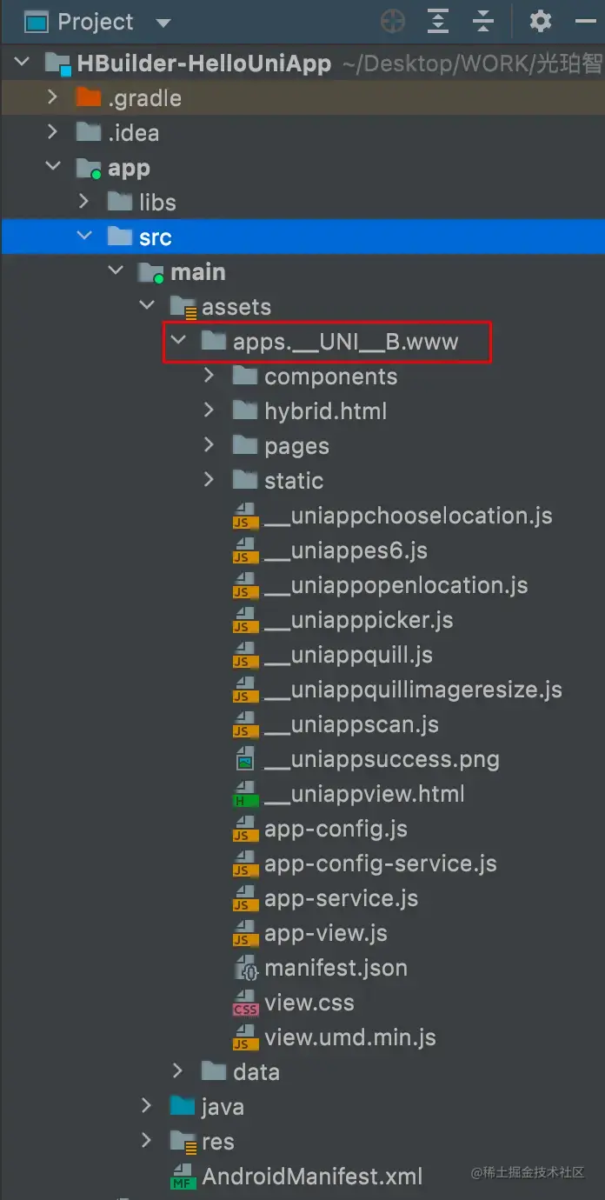Select the hybrid.html folder label

coord(326,411)
